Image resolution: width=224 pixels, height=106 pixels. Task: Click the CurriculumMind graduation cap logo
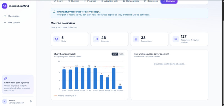[4, 6]
